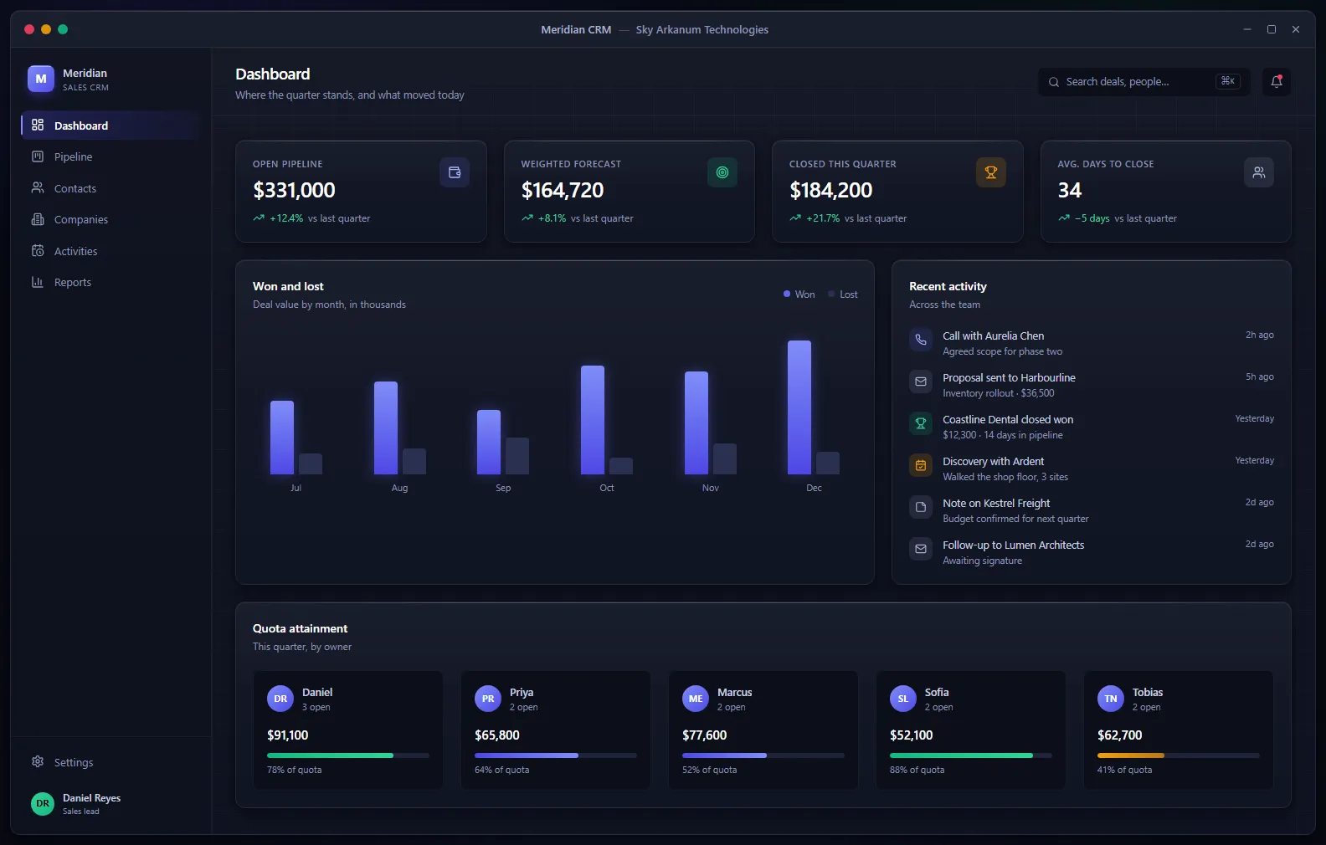Open Settings in the sidebar
This screenshot has height=845, width=1326.
110,762
